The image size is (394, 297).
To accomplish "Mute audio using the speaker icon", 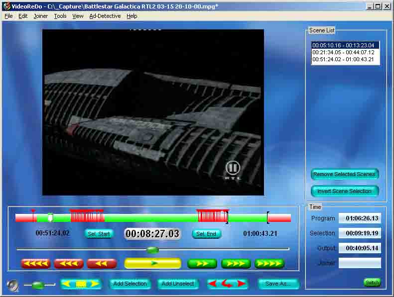I will [x=13, y=285].
